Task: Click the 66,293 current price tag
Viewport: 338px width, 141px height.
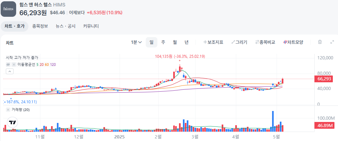Action: click(x=324, y=79)
